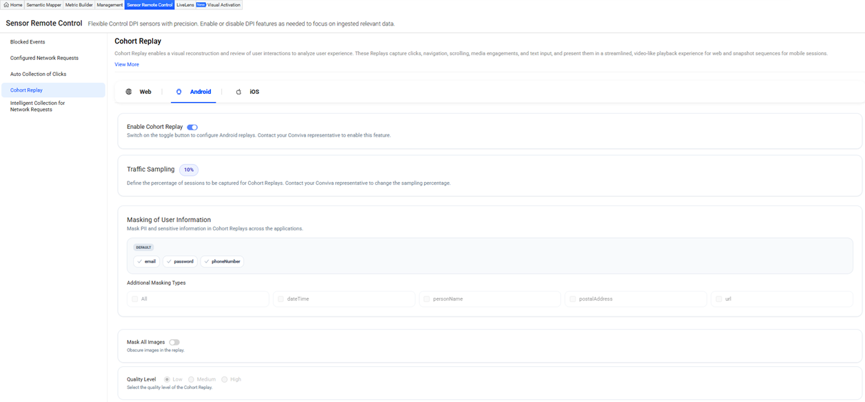This screenshot has width=865, height=402.
Task: Check the personName masking checkbox
Action: tap(427, 299)
